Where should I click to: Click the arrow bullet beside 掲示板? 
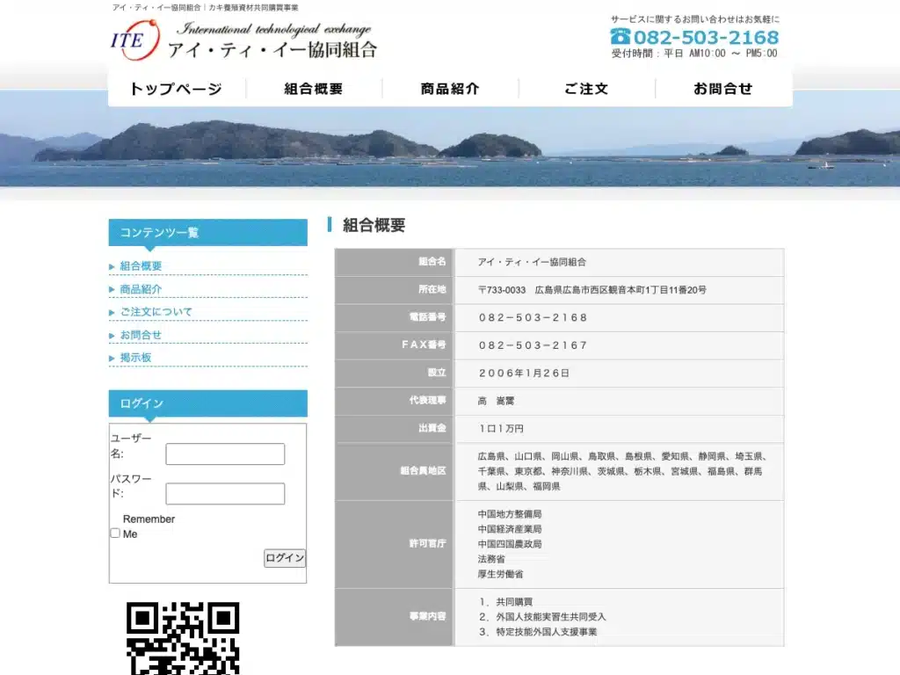[112, 359]
